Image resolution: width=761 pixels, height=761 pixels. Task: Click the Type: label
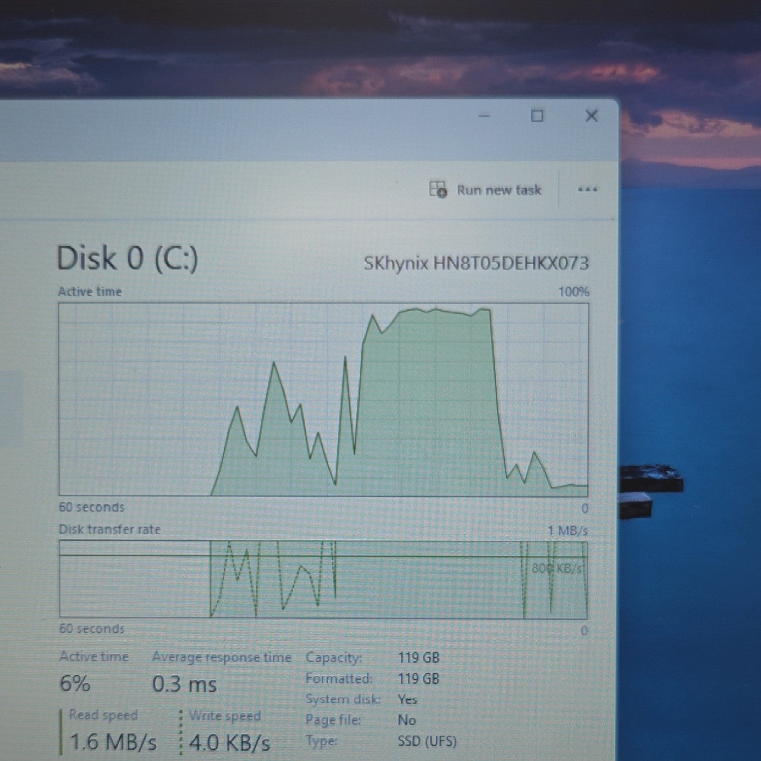321,741
